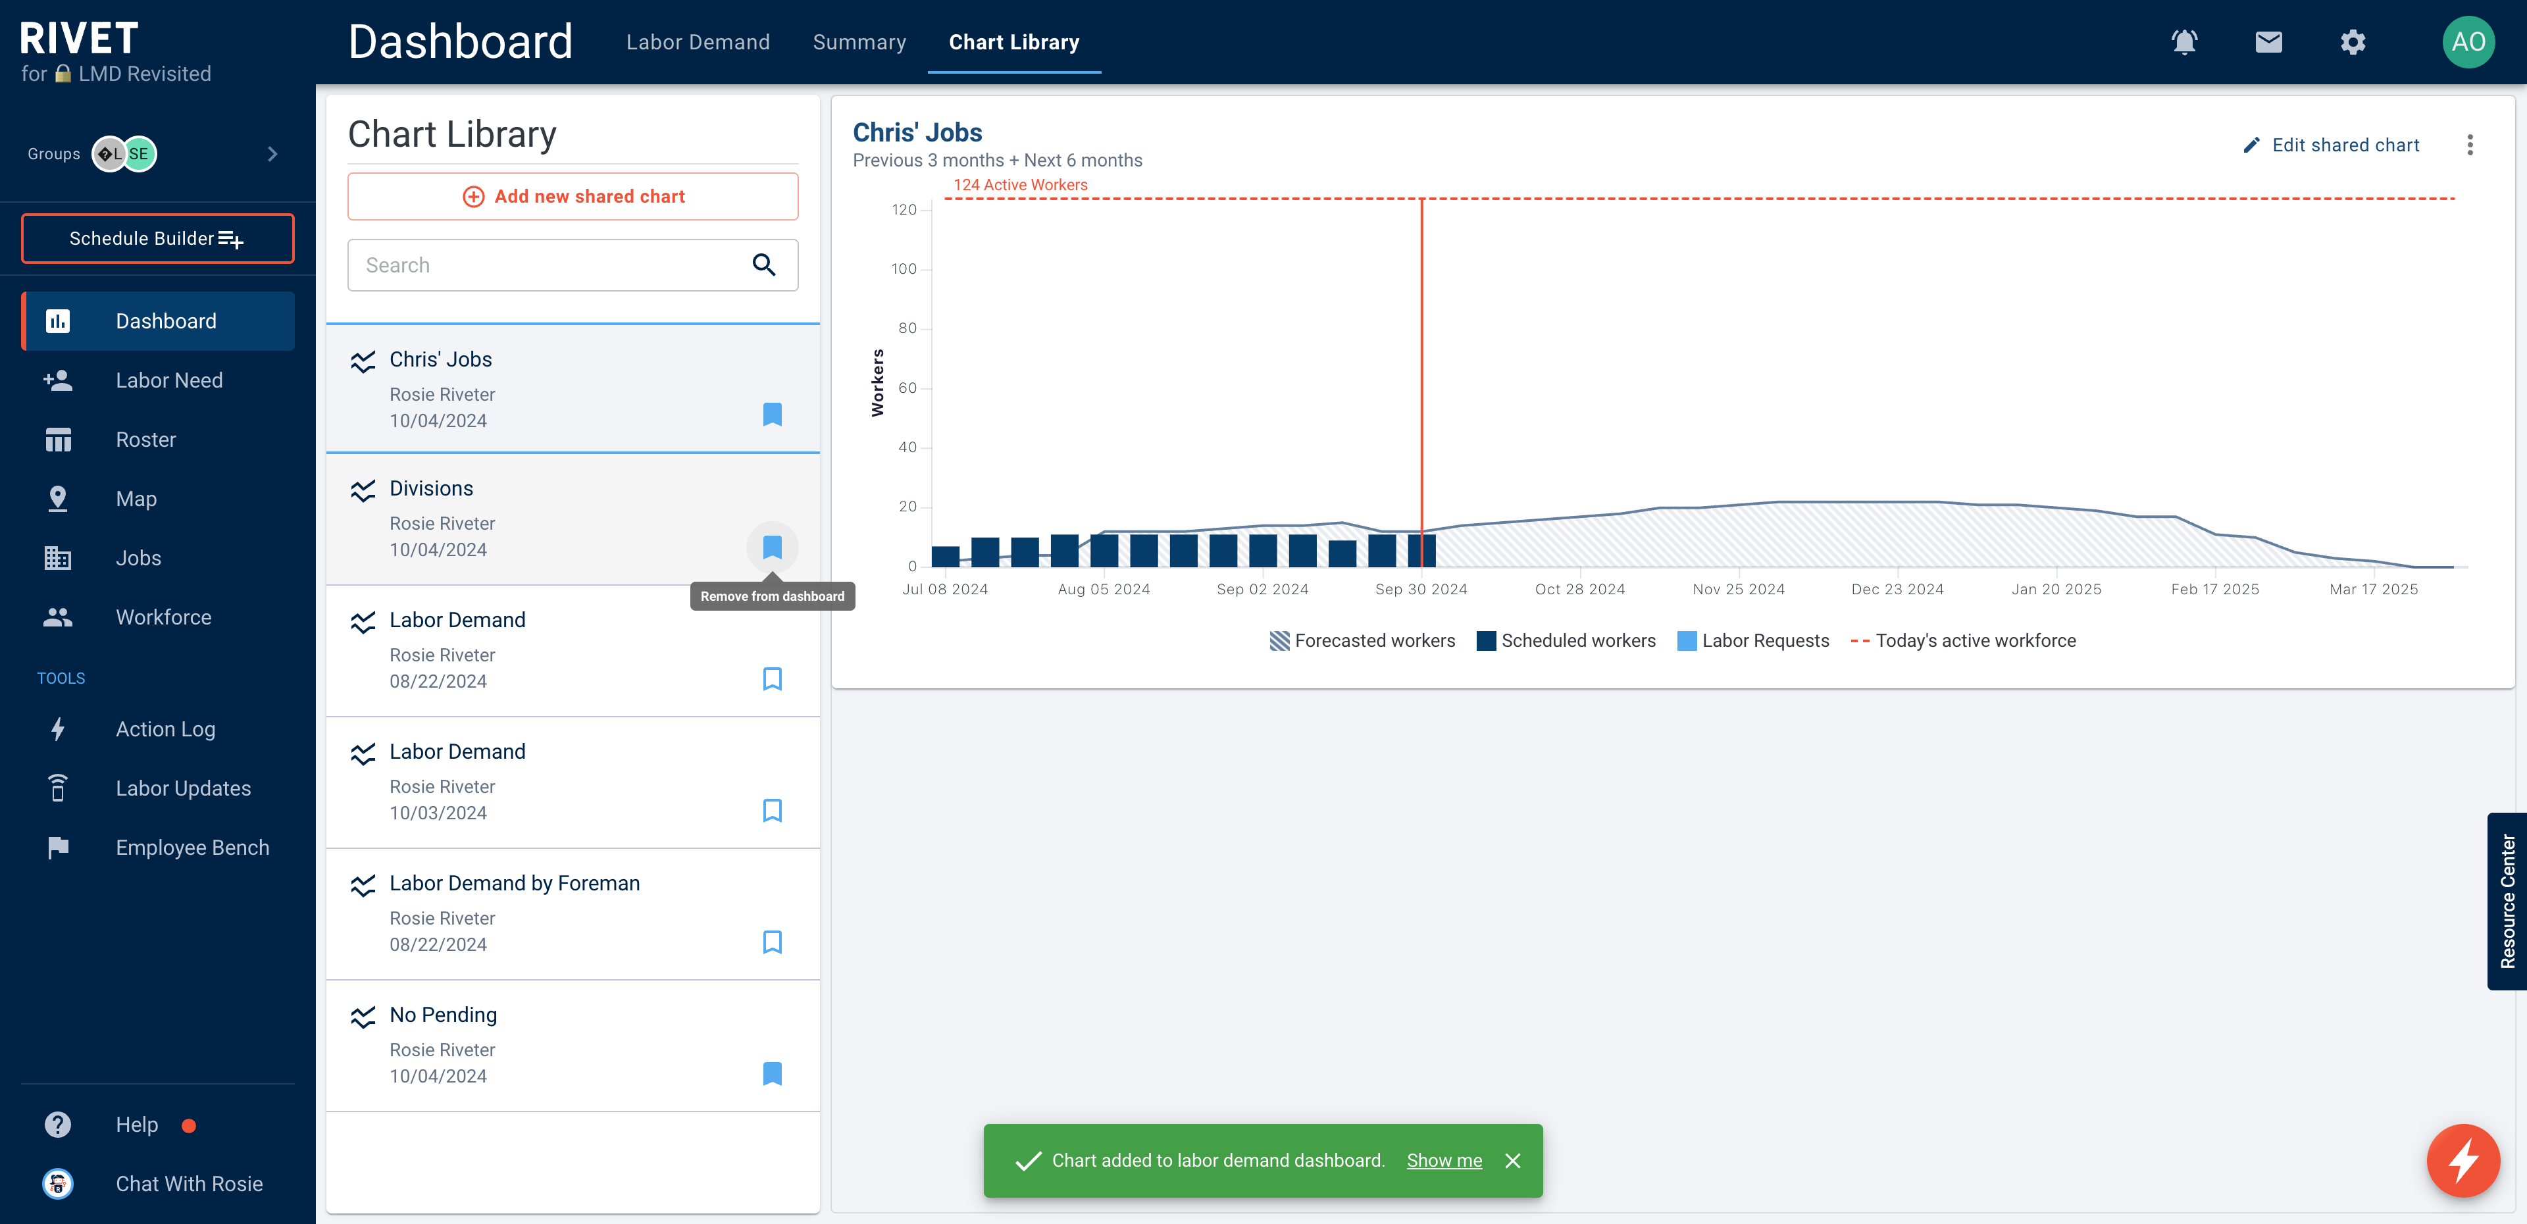Click the orange lightning quick-action button

2463,1160
